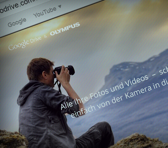This screenshot has height=148, width=168.
Task: Expand the dropdown arrow beside YouTube
Action: (60, 6)
